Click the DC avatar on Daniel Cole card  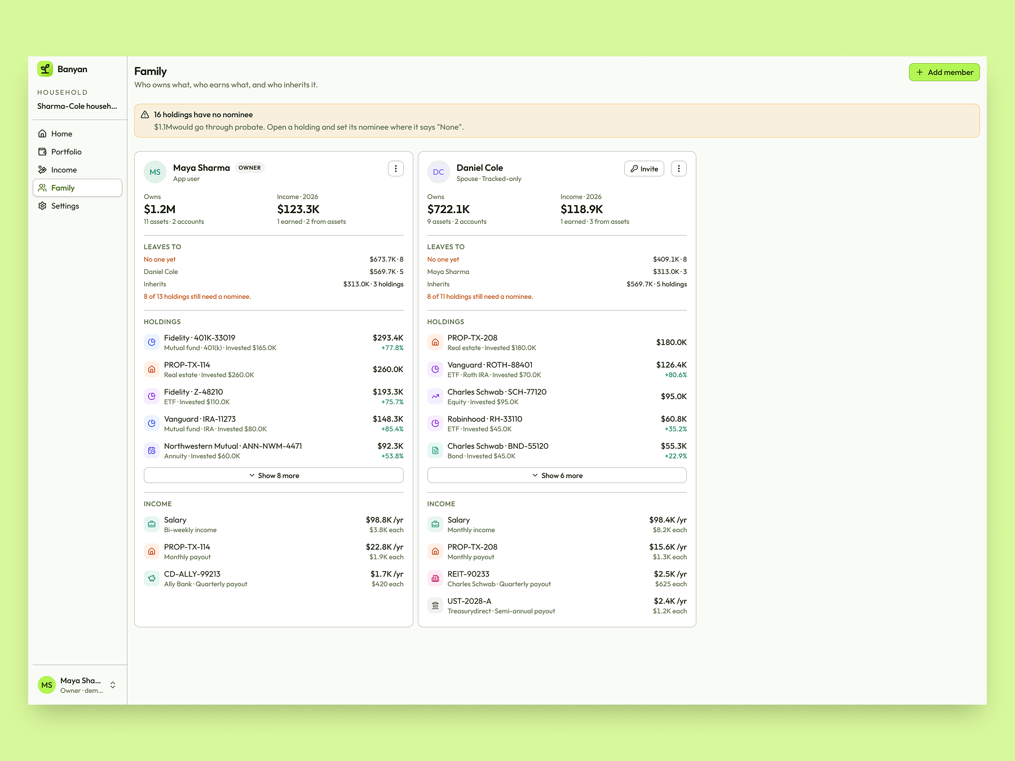439,172
